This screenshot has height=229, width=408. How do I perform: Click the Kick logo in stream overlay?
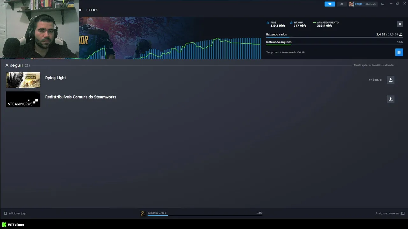tap(4, 225)
